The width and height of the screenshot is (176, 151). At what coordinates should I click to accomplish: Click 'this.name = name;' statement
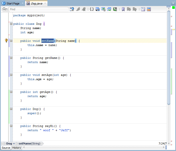coord(42,45)
